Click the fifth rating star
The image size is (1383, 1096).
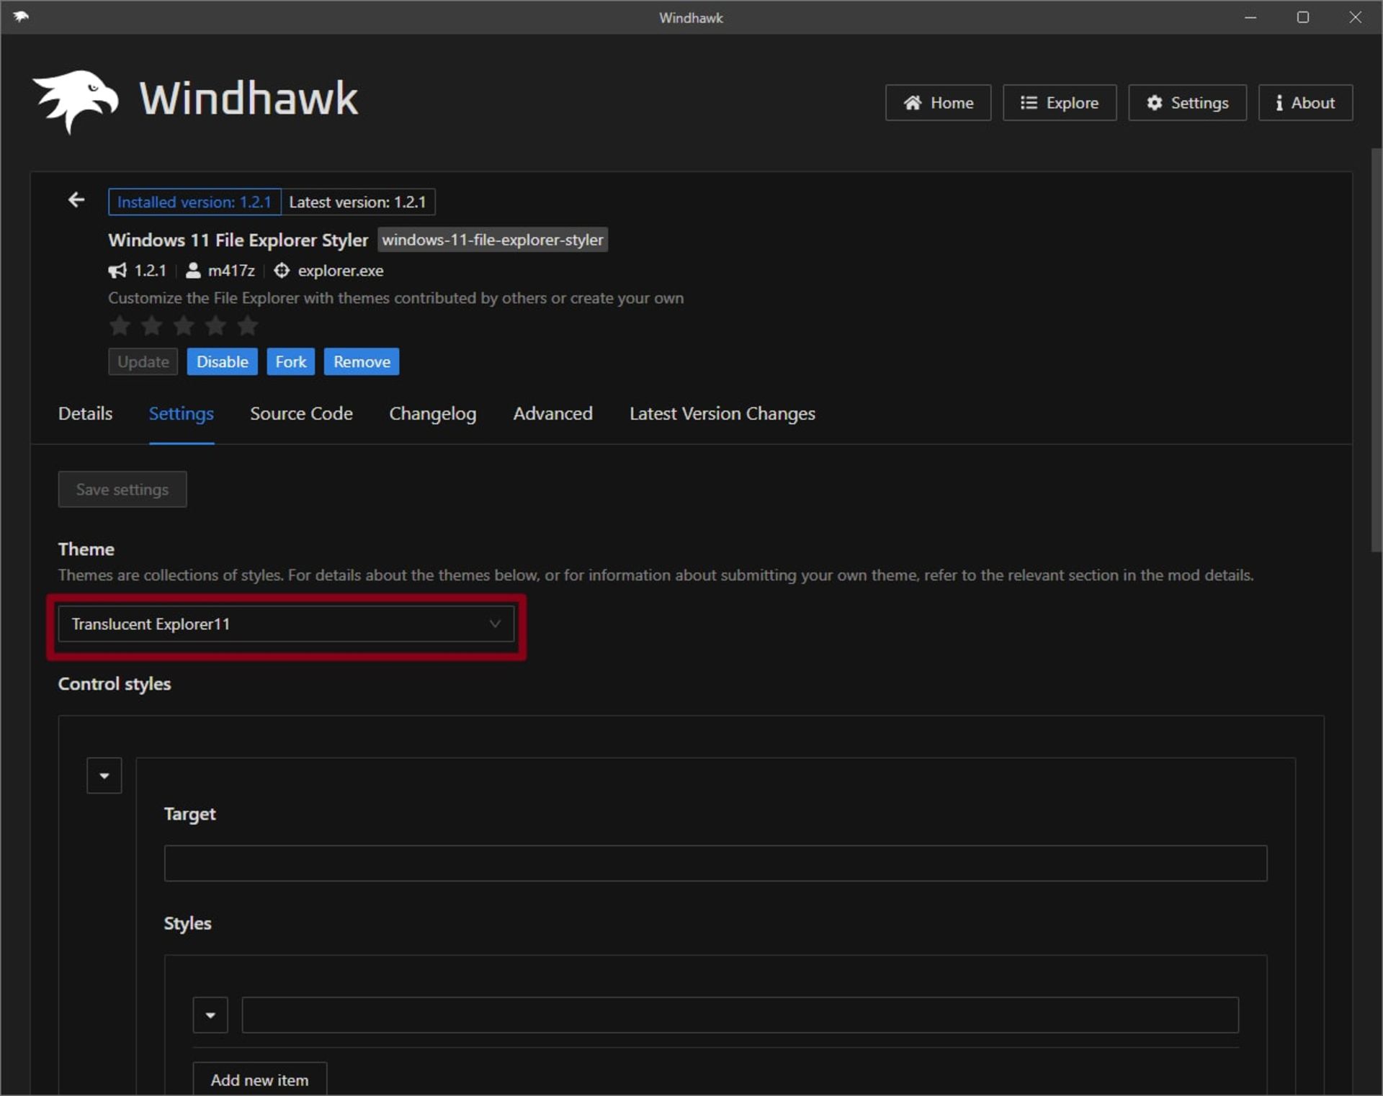248,326
